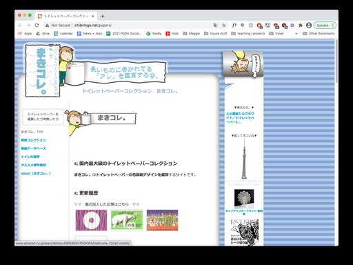The width and height of the screenshot is (353, 265).
Task: Open the todo bookmark
Action: pyautogui.click(x=172, y=34)
